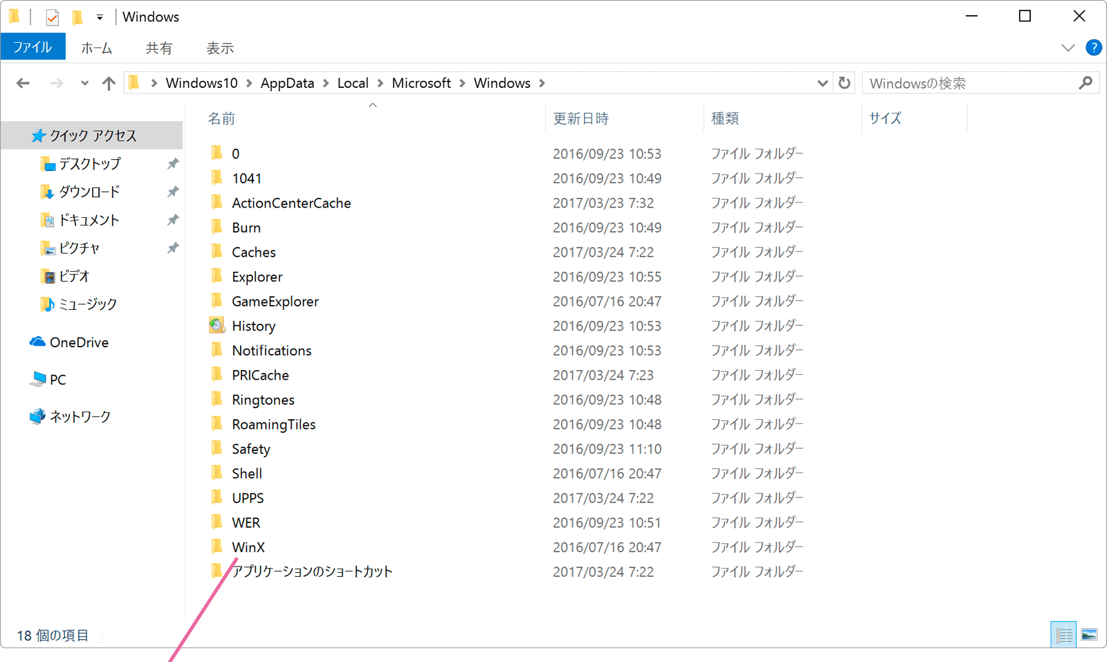Open the address bar history dropdown

tap(823, 84)
